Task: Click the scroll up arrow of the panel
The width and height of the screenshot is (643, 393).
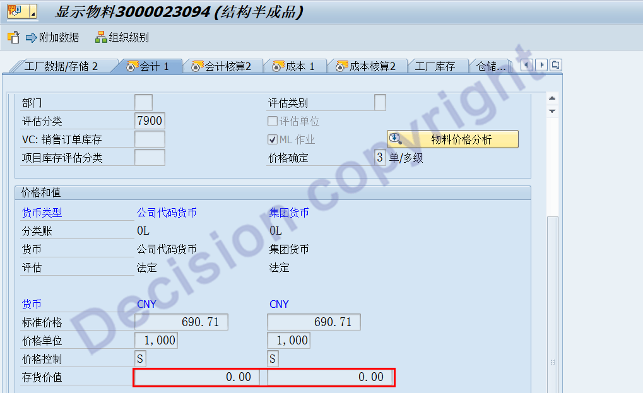Action: [552, 98]
